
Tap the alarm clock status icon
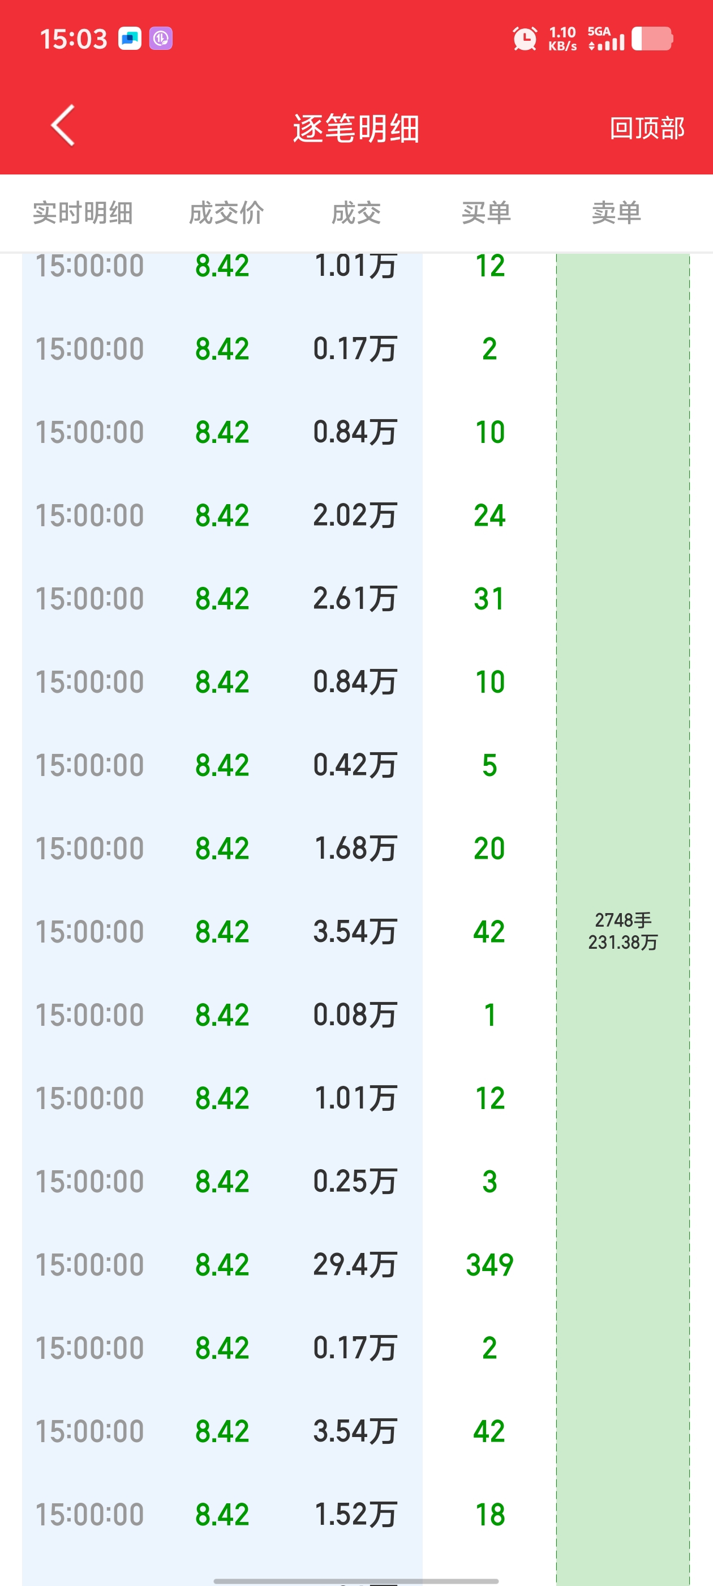coord(525,39)
